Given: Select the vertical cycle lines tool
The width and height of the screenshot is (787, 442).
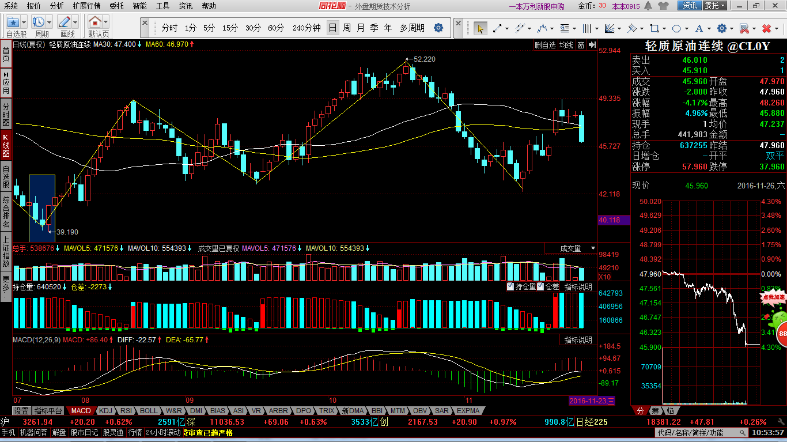Looking at the screenshot, I should pyautogui.click(x=587, y=28).
